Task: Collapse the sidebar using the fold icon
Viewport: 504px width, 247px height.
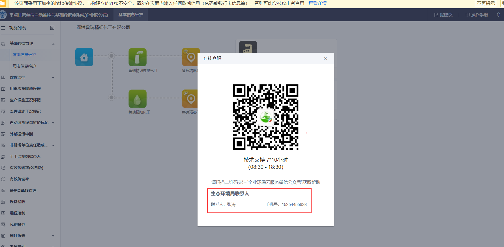Action: (x=52, y=28)
